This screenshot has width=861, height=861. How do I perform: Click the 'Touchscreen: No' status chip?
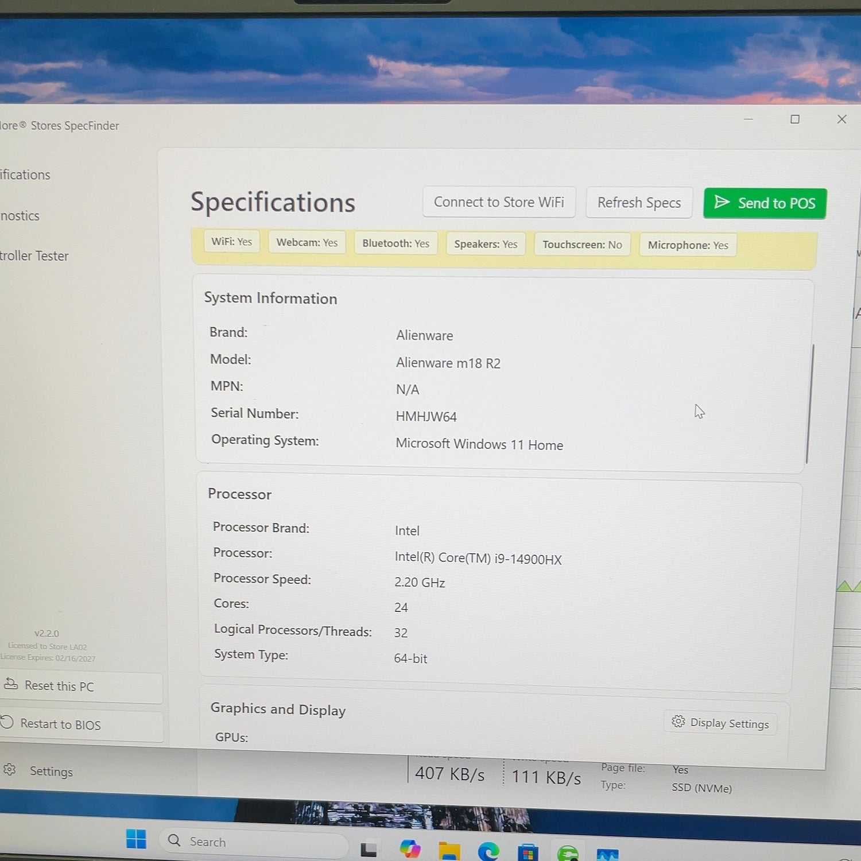coord(583,245)
